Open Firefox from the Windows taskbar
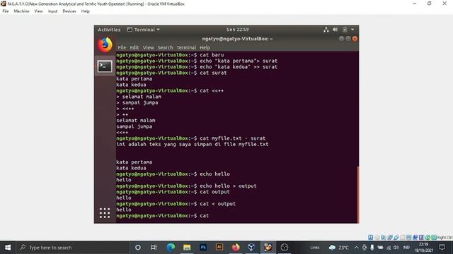Image resolution: width=453 pixels, height=254 pixels. tap(236, 248)
